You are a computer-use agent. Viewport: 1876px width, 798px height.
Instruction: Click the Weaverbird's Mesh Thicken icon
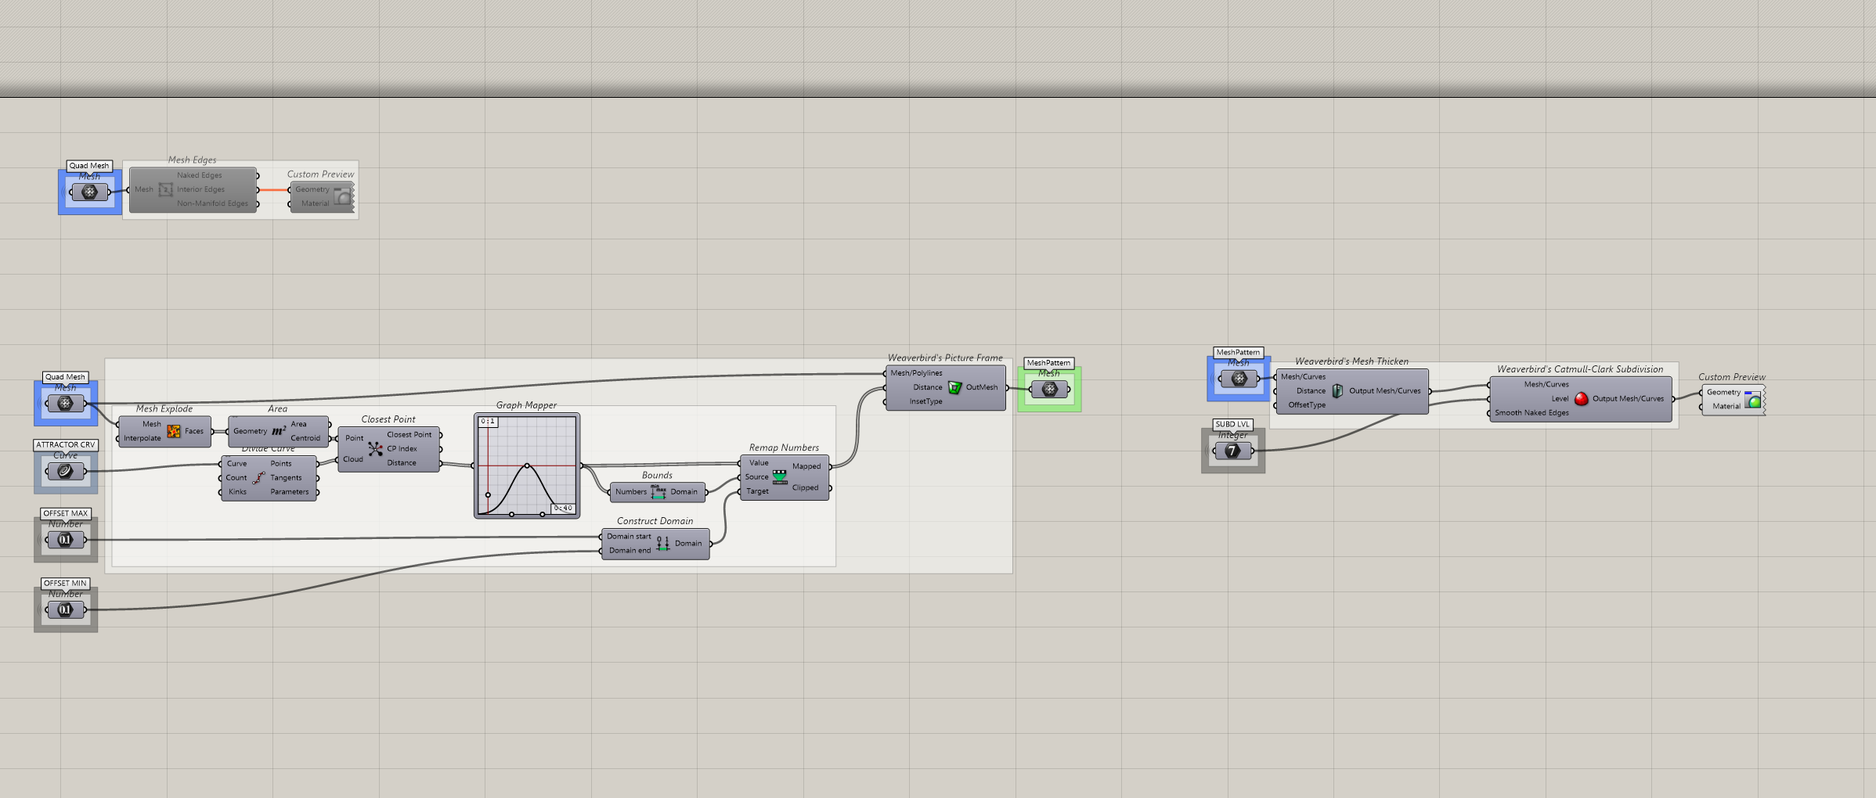click(1337, 391)
